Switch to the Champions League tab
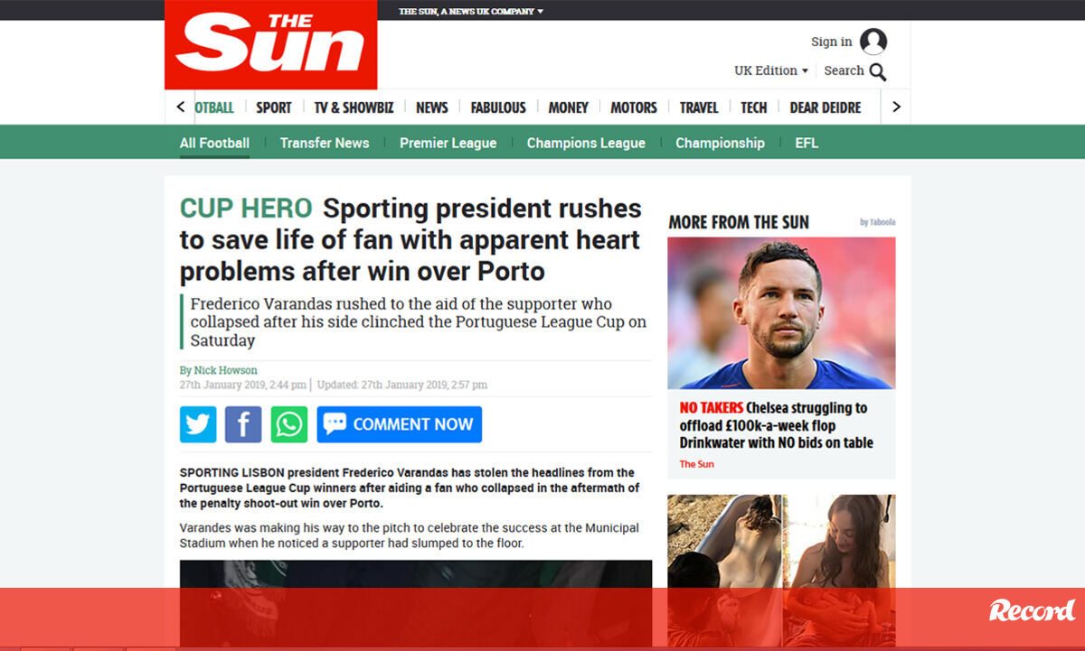Viewport: 1085px width, 651px height. coord(586,143)
